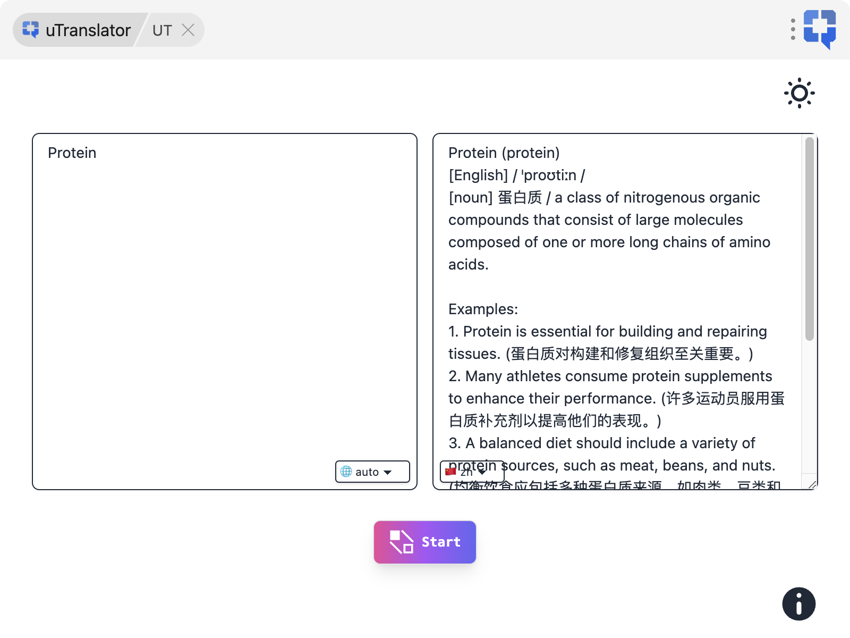Focus the source text box with Protein
The height and width of the screenshot is (638, 850).
225,312
